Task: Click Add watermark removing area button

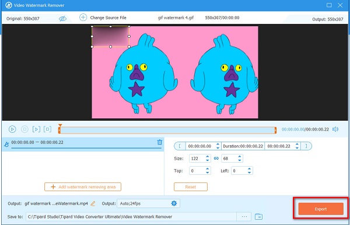Action: 83,187
